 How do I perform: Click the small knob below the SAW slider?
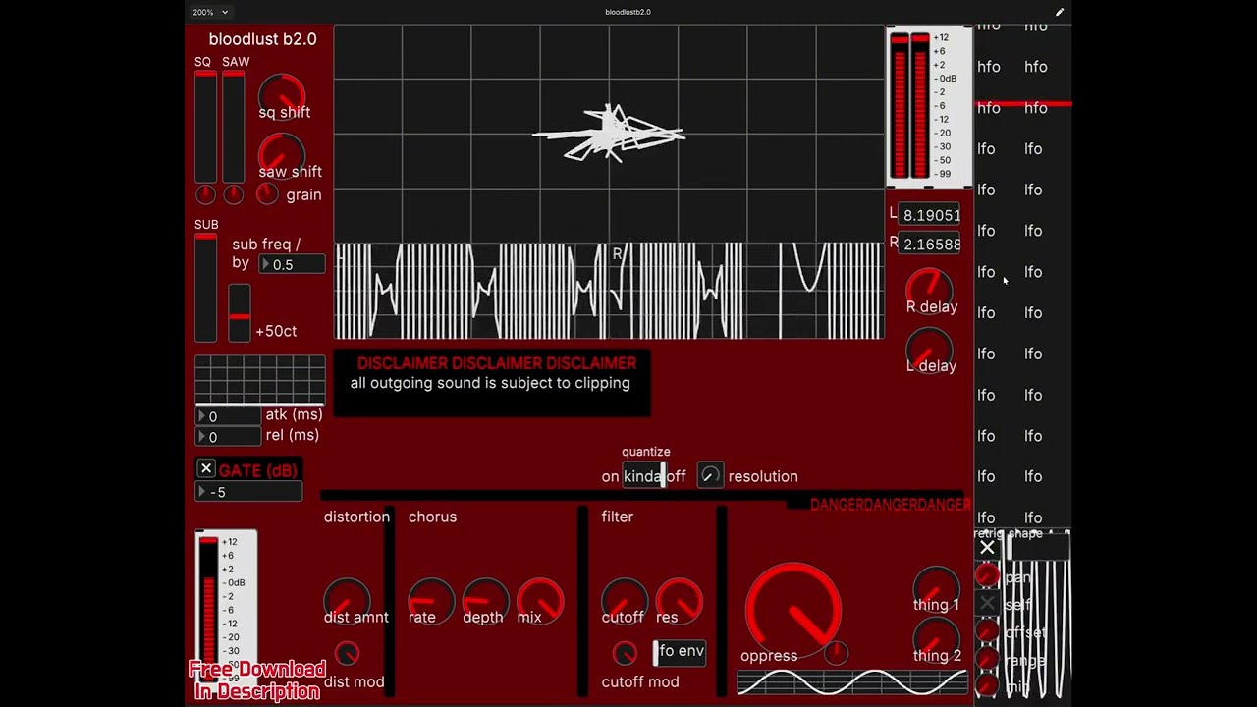[233, 194]
